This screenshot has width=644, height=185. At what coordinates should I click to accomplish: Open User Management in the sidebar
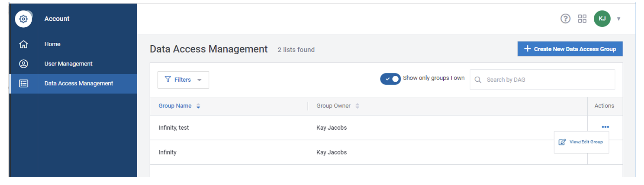tap(68, 64)
